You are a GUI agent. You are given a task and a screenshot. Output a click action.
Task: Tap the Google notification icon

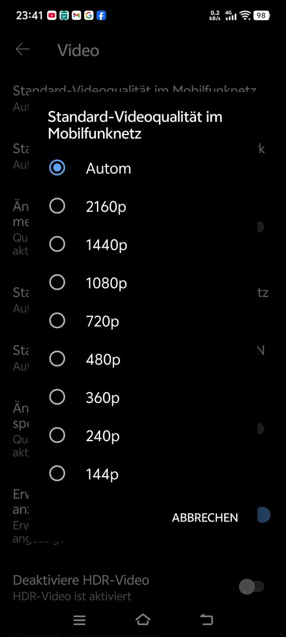(x=89, y=16)
